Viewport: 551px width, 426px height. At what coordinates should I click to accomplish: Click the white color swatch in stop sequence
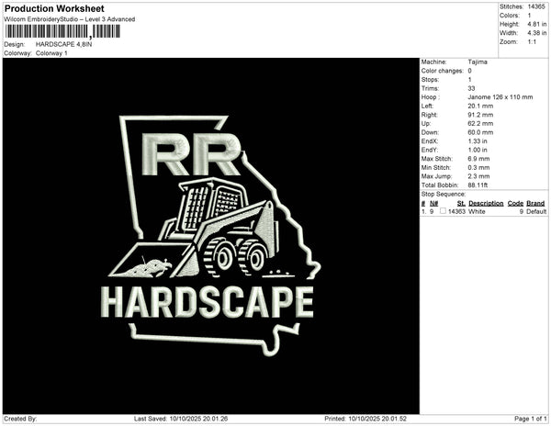(x=443, y=211)
